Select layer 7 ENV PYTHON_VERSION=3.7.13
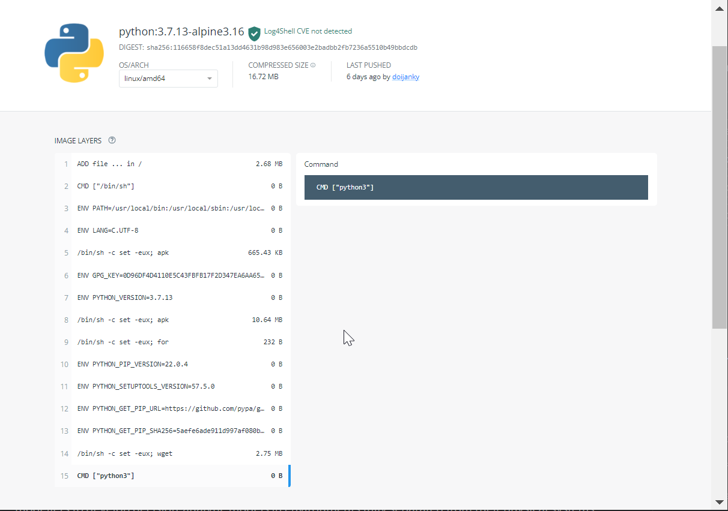Image resolution: width=728 pixels, height=511 pixels. 174,297
